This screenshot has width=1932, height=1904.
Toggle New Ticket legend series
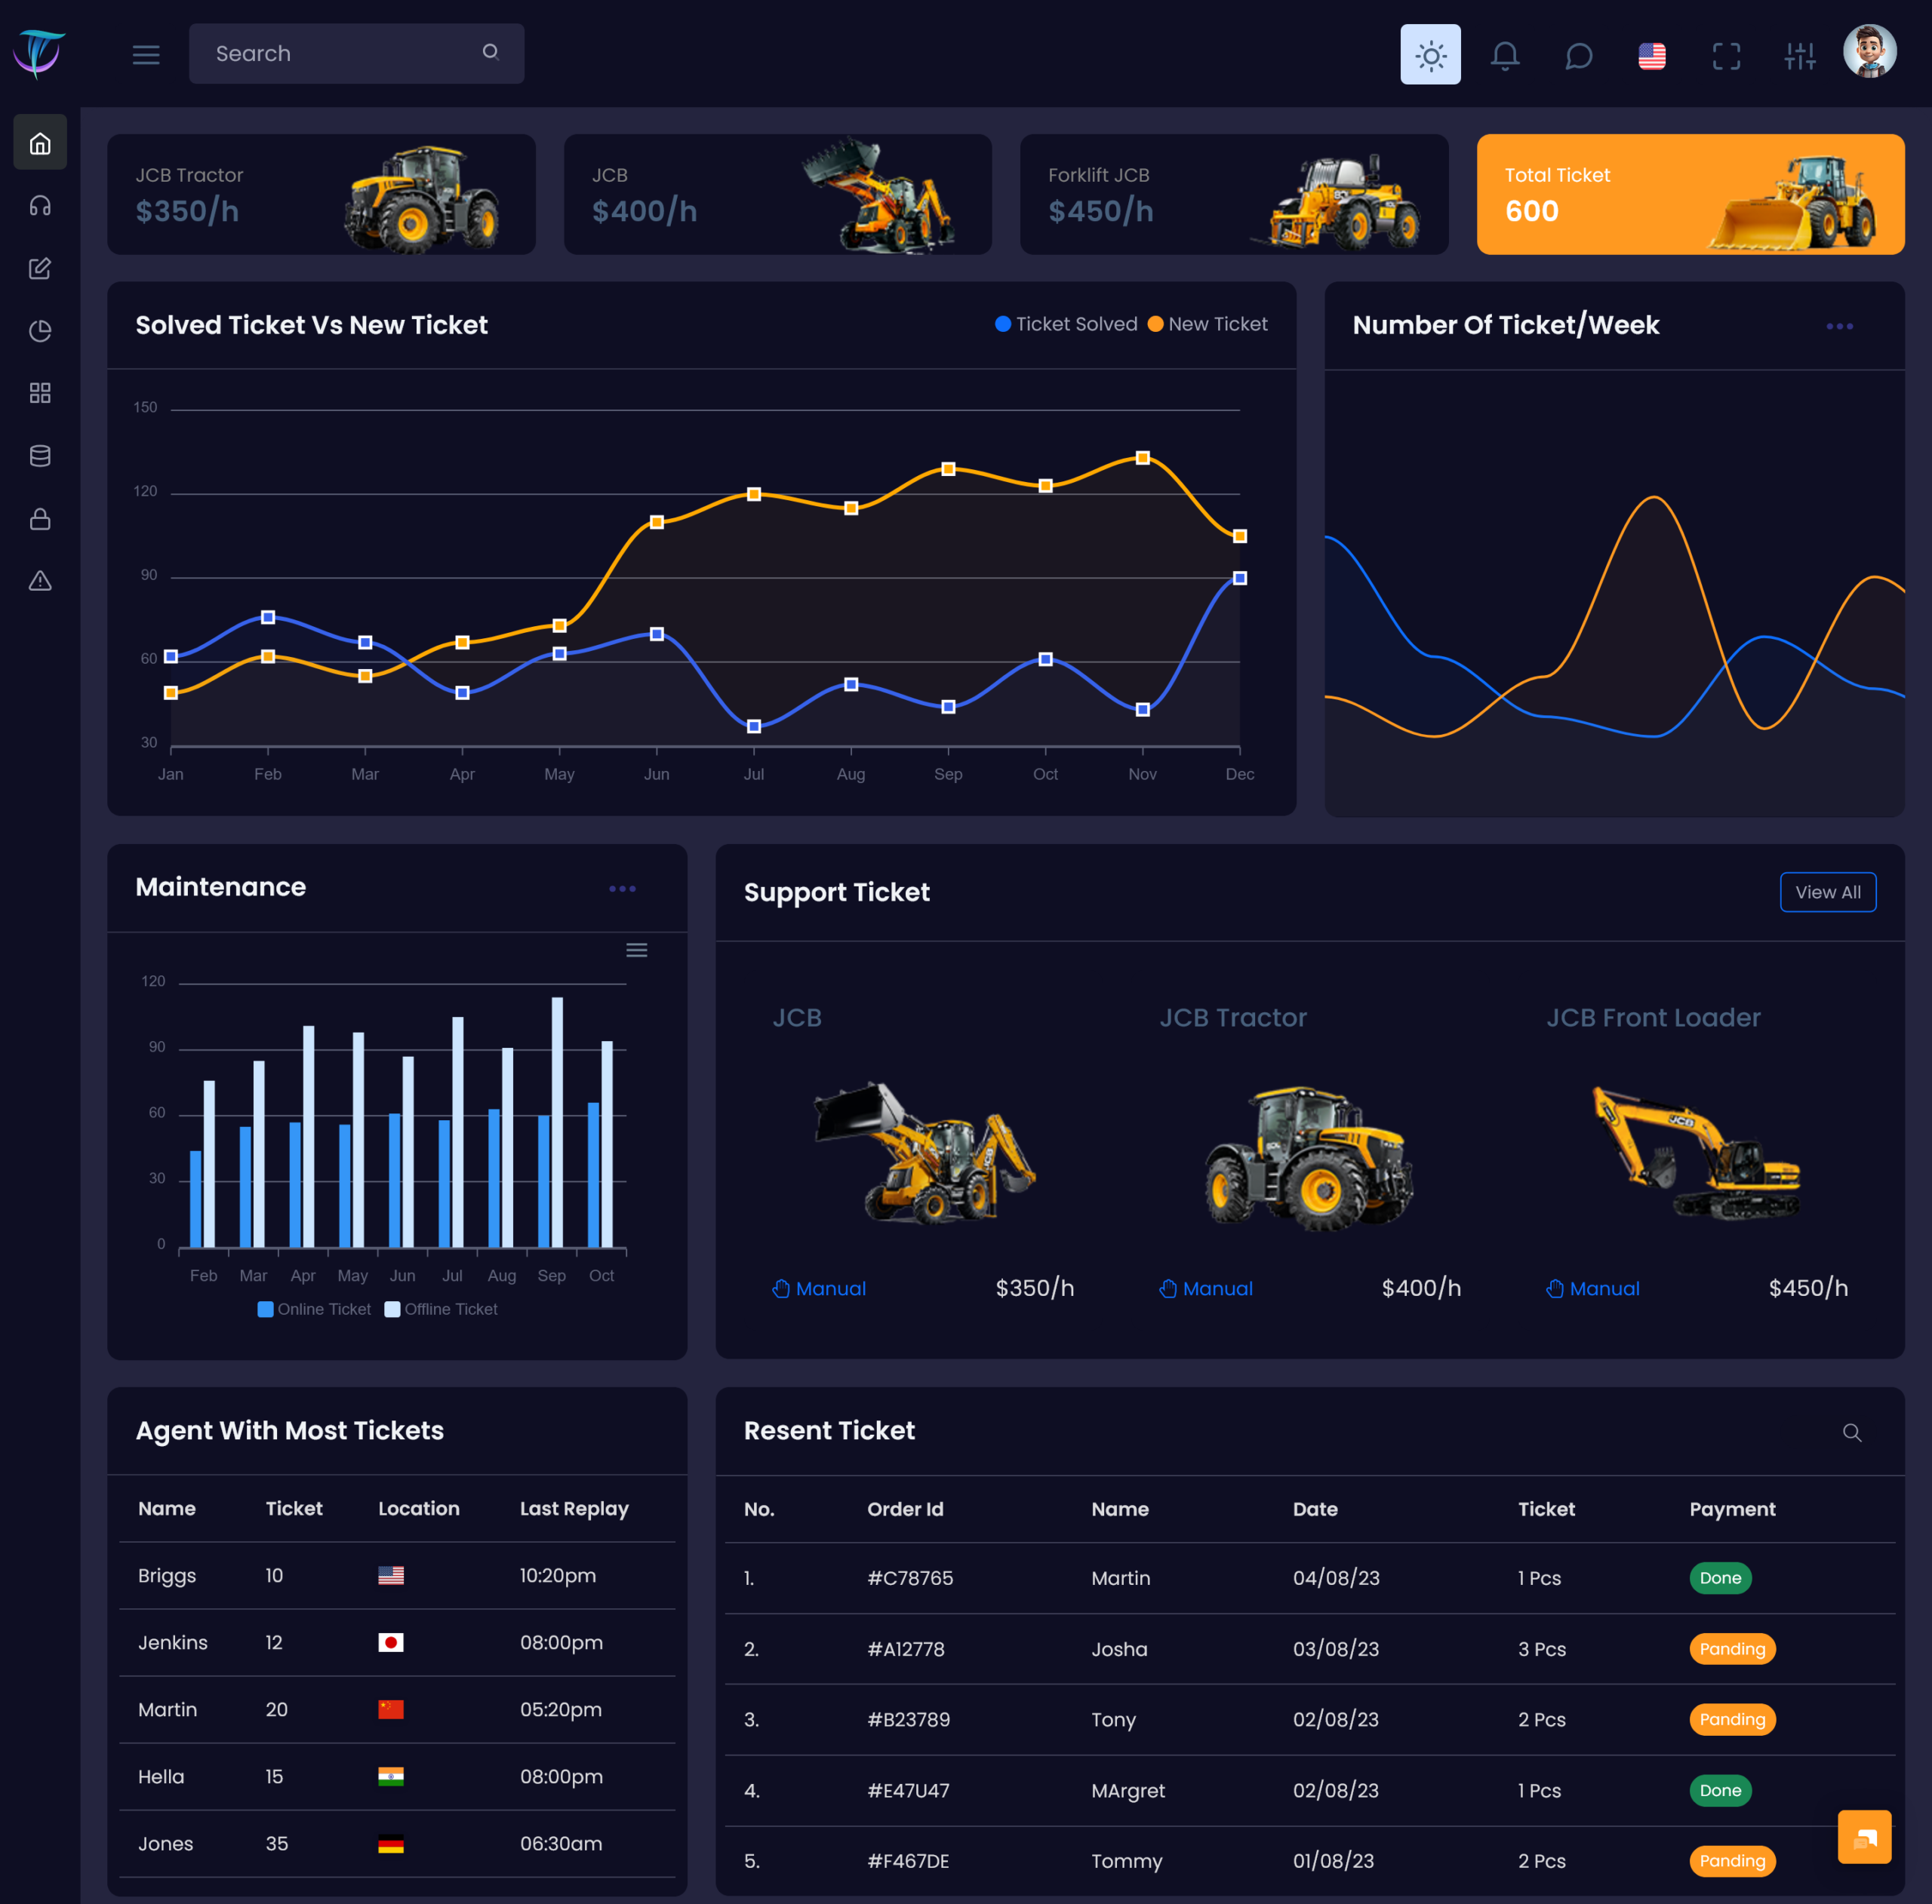(1207, 324)
